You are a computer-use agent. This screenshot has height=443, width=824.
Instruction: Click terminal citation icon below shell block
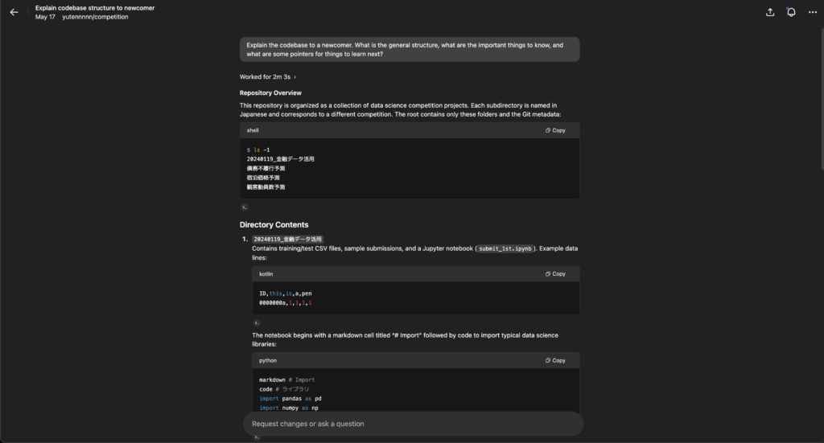coord(245,207)
